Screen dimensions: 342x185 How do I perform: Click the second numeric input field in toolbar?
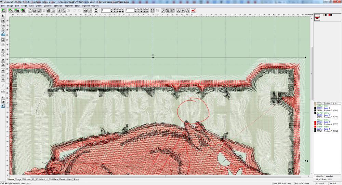pyautogui.click(x=130, y=11)
